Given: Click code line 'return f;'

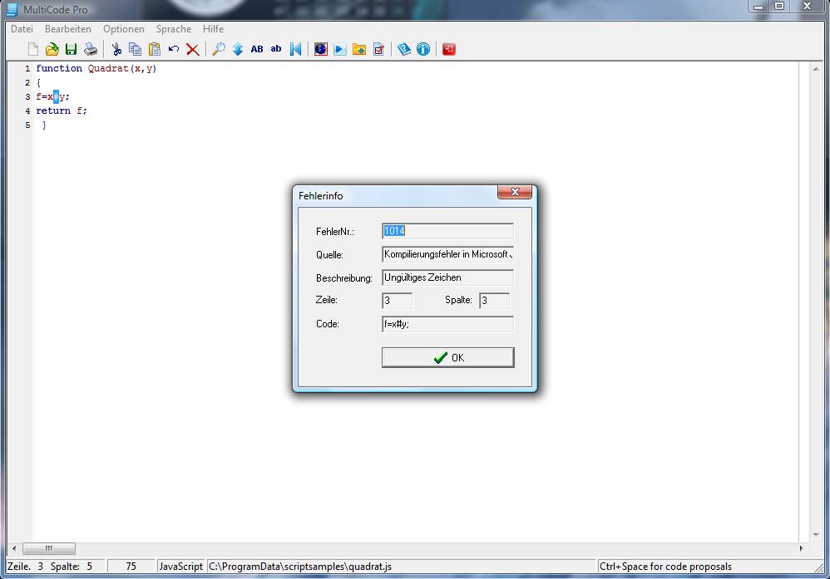Looking at the screenshot, I should pyautogui.click(x=62, y=110).
